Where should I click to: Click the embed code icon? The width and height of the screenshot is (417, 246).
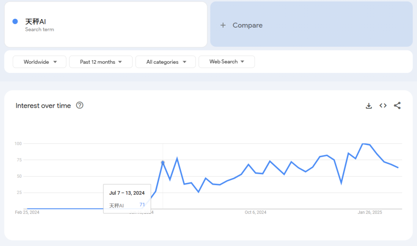pyautogui.click(x=383, y=106)
